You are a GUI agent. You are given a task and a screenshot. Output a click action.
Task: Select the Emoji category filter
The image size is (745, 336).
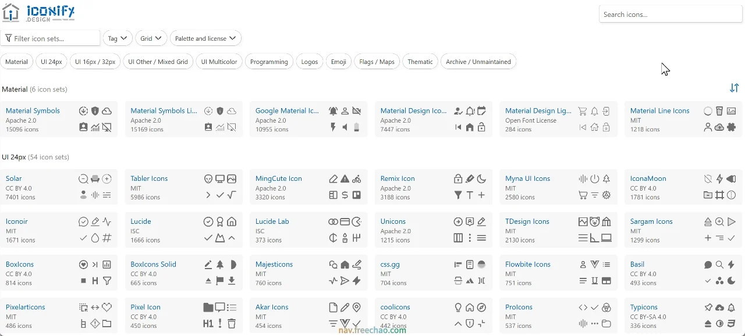339,62
